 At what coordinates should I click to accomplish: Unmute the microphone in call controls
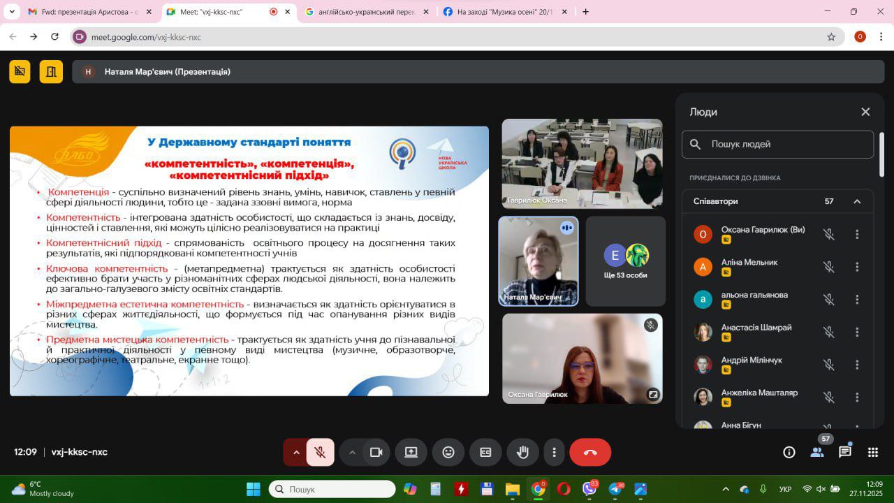[320, 452]
